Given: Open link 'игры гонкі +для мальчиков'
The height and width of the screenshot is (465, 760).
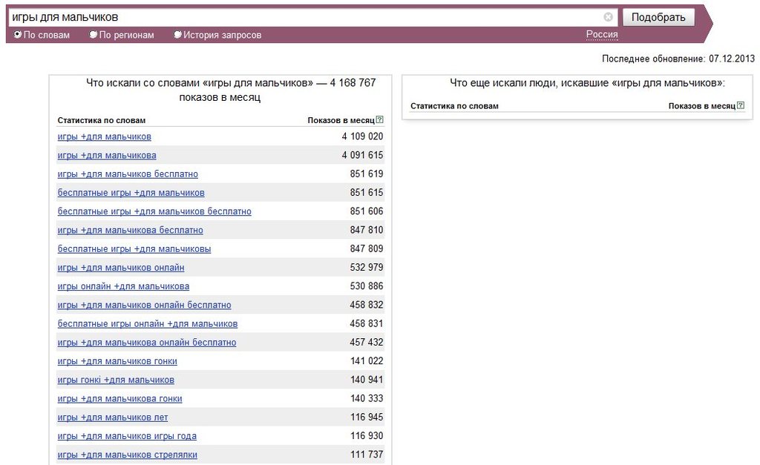Looking at the screenshot, I should point(116,380).
